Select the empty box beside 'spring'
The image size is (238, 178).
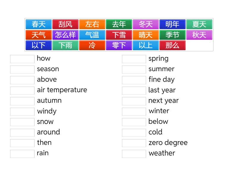(x=134, y=59)
